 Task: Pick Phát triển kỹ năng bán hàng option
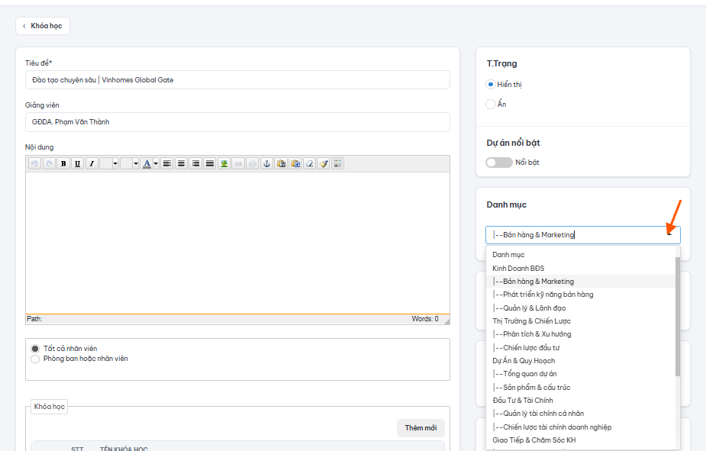click(581, 295)
